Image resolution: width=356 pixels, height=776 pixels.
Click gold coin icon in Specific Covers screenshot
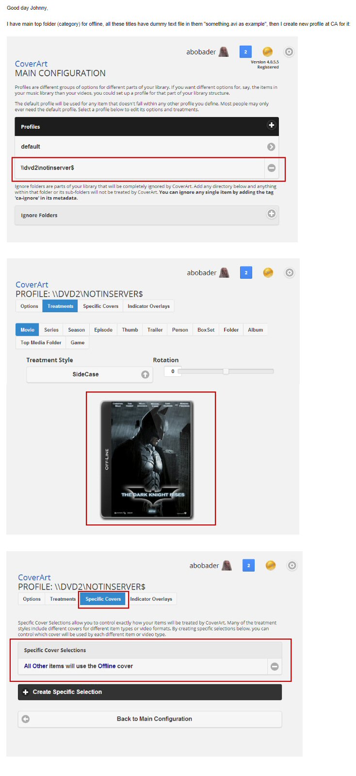coord(271,566)
